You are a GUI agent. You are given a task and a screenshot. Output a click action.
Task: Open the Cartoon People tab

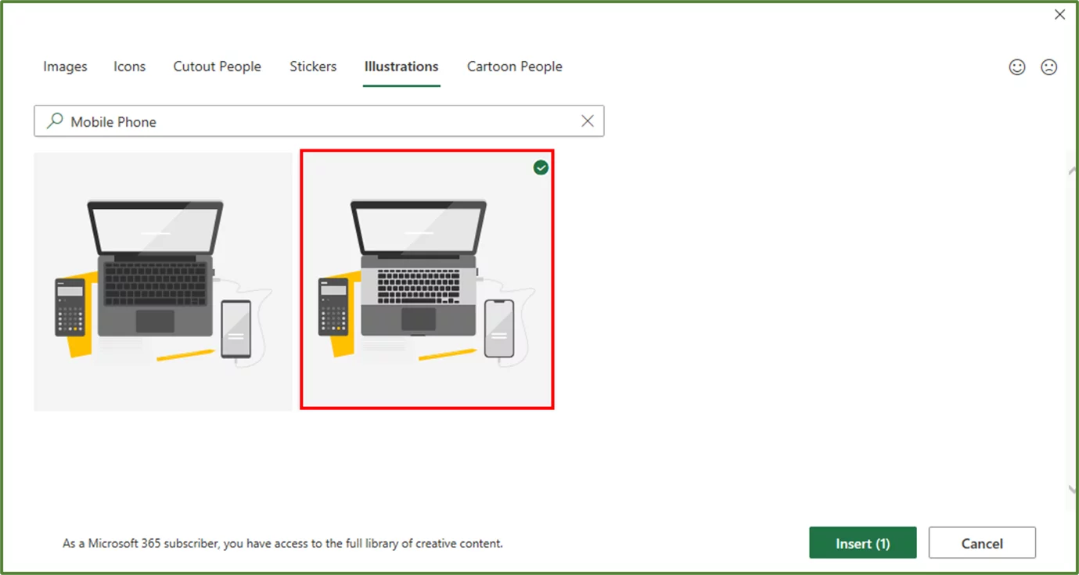[514, 66]
